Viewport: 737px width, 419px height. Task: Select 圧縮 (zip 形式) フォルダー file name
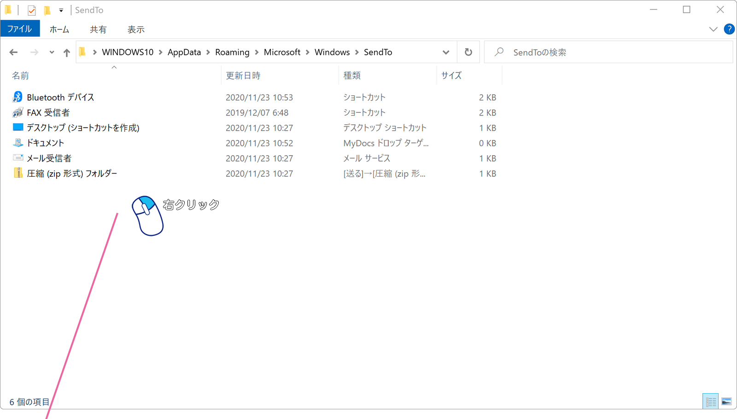(72, 174)
